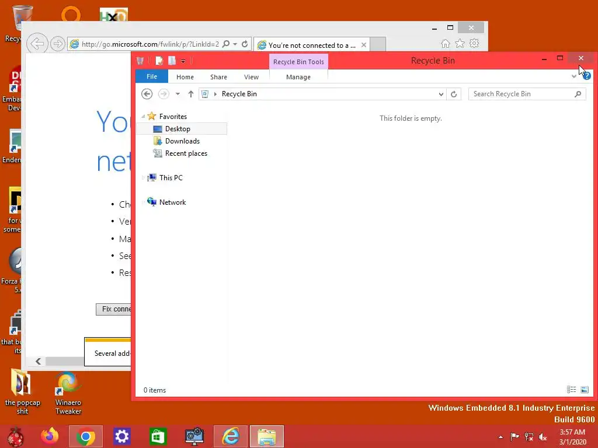Image resolution: width=598 pixels, height=448 pixels.
Task: Open the Manage tab under Recycle Bin Tools
Action: click(298, 77)
